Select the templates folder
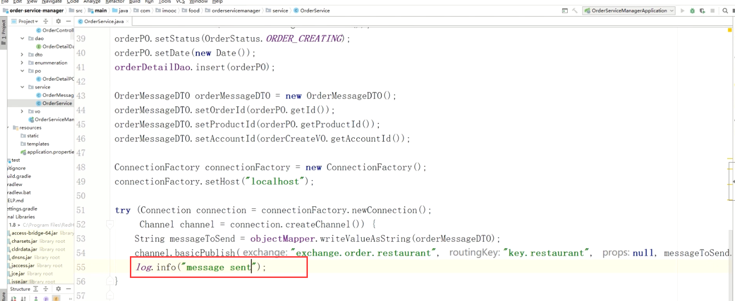Viewport: 735px width, 301px height. coord(35,144)
